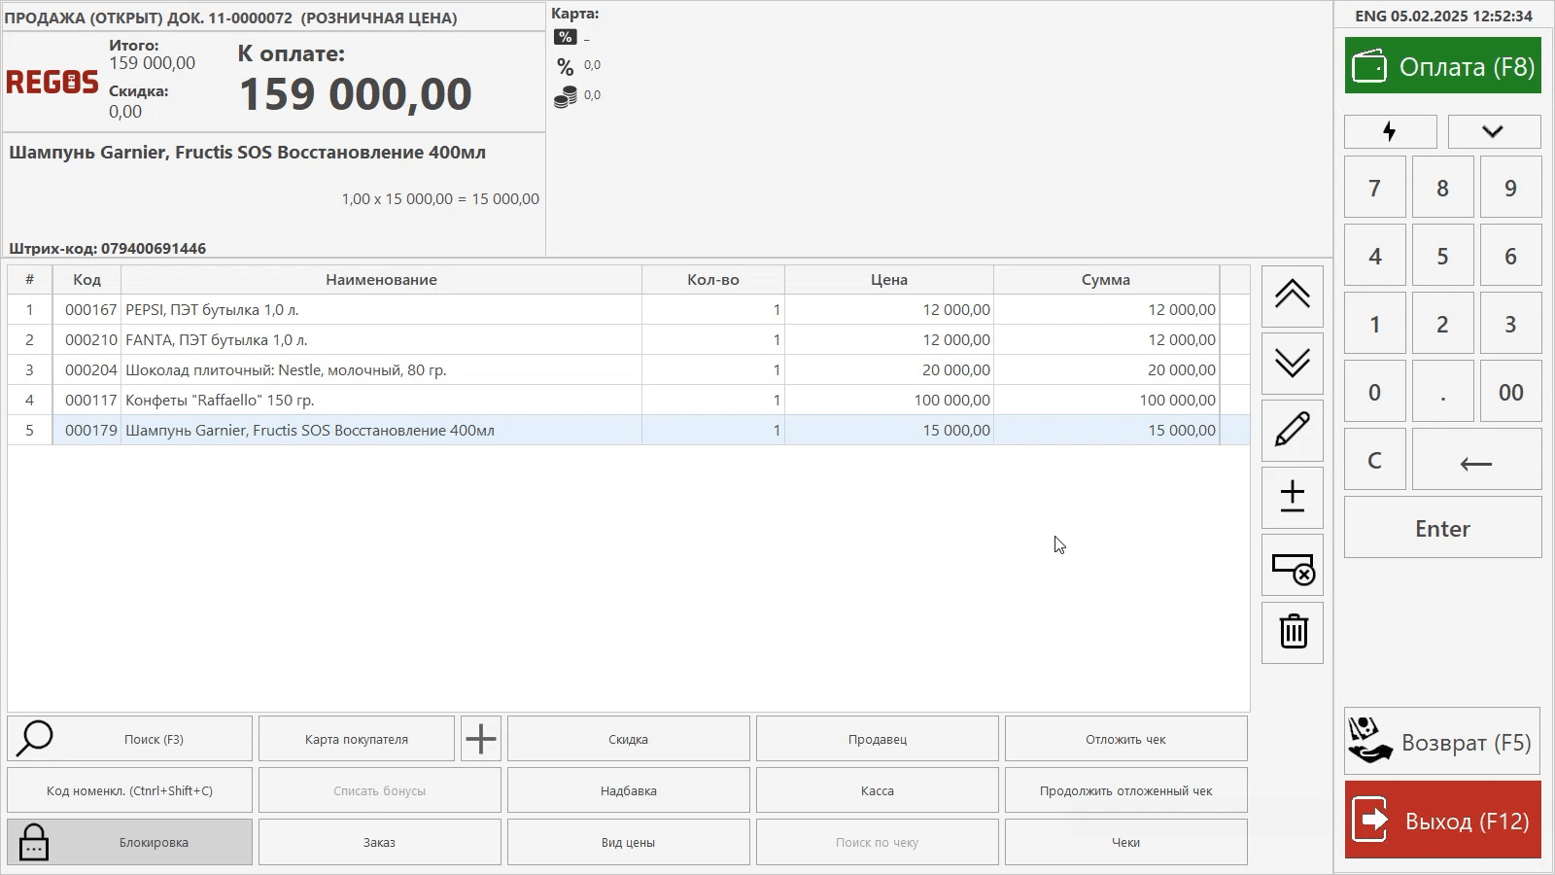Jump up with double up-arrow icon

(x=1292, y=296)
